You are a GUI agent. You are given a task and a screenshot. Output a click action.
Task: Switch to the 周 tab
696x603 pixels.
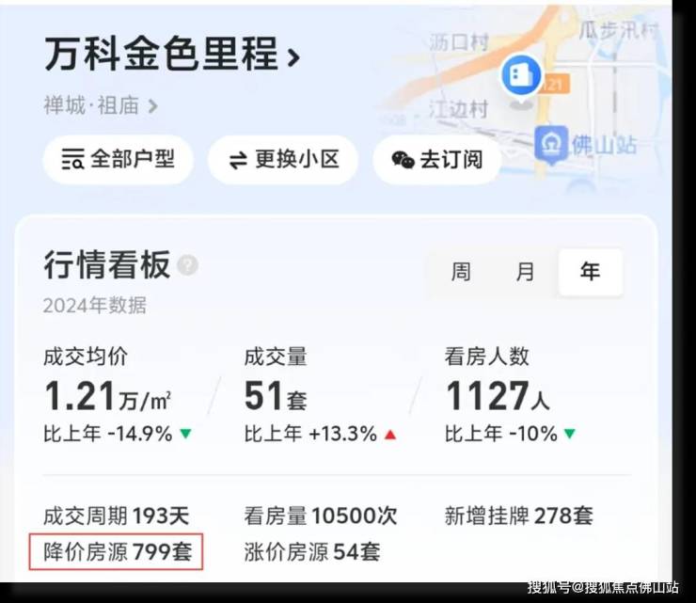pyautogui.click(x=461, y=272)
